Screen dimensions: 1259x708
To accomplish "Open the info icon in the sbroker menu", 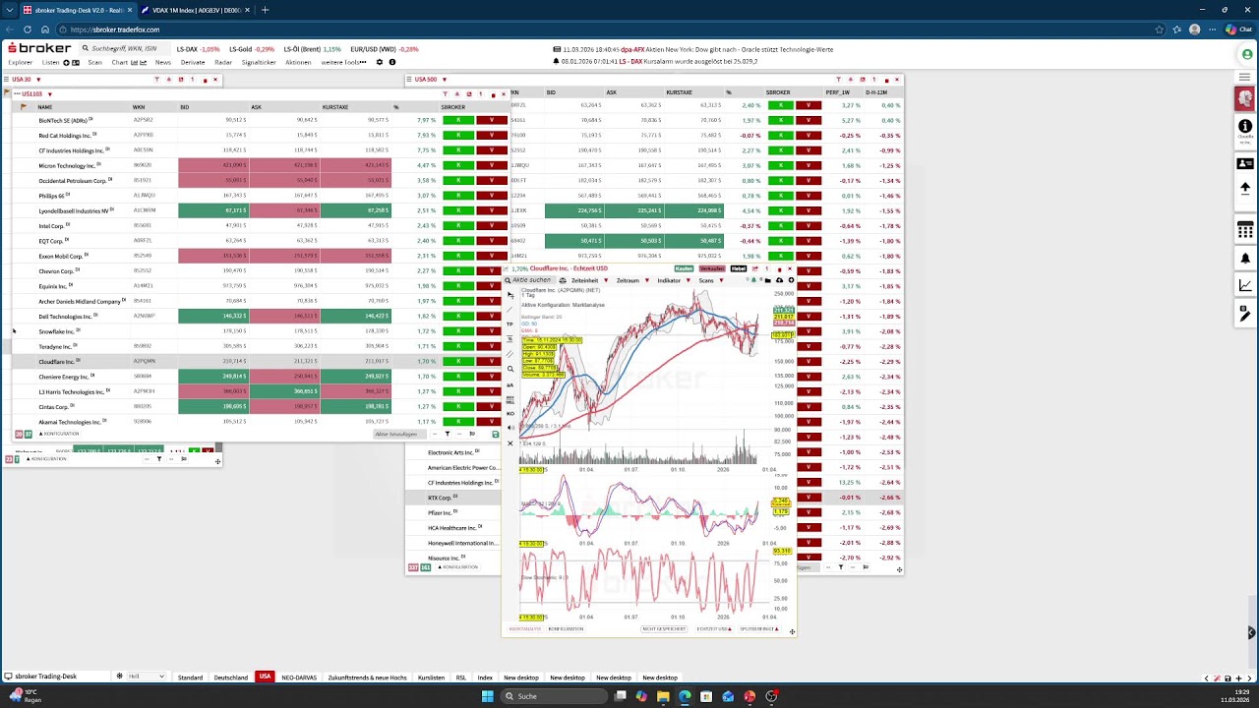I will click(x=392, y=62).
